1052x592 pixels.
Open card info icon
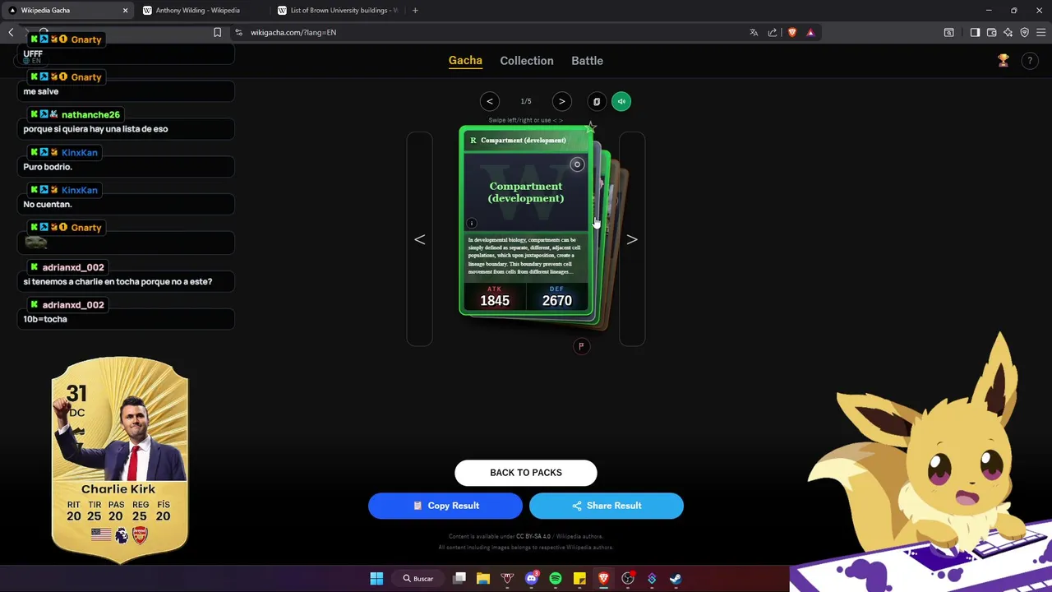coord(472,223)
